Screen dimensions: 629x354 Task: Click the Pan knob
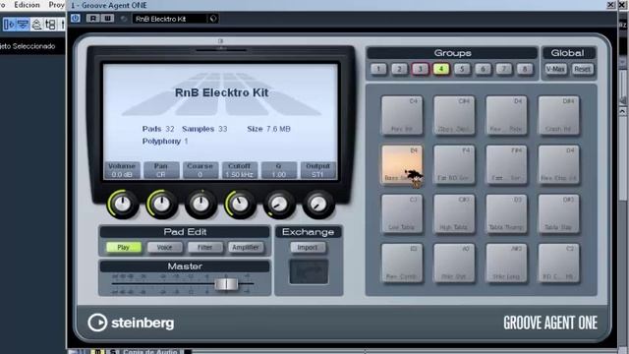pyautogui.click(x=161, y=205)
